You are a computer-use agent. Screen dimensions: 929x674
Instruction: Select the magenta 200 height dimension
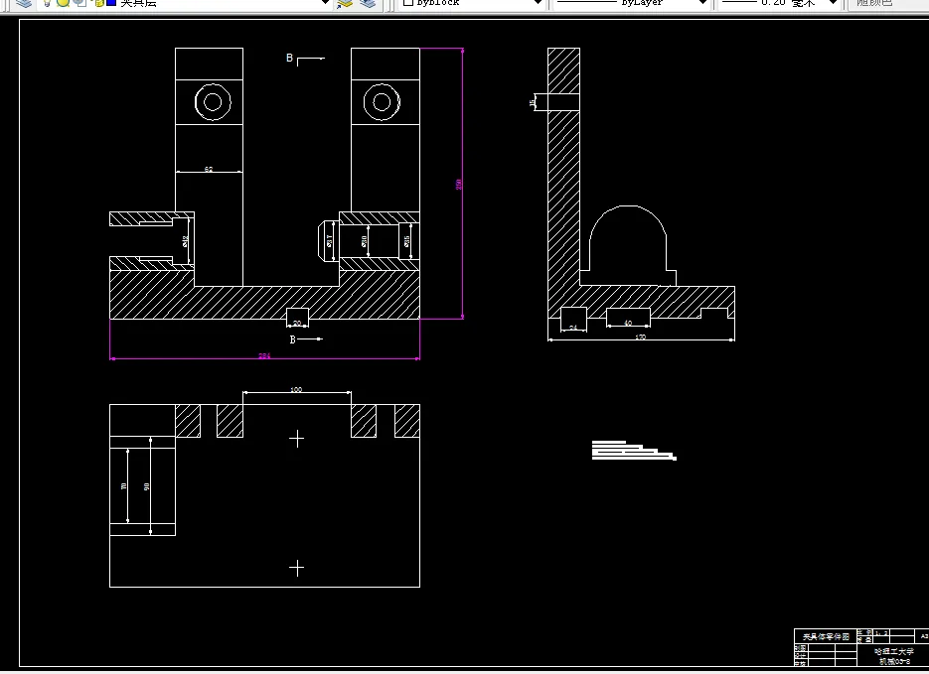click(459, 184)
